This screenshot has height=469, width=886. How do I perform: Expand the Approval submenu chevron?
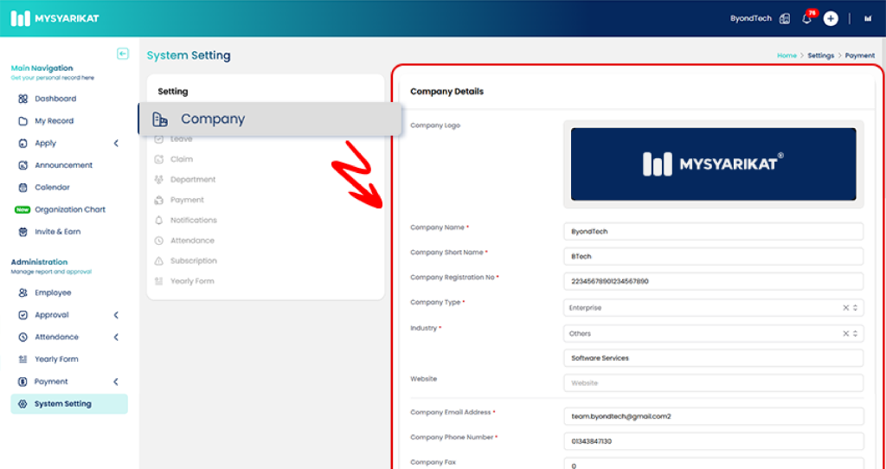[117, 315]
